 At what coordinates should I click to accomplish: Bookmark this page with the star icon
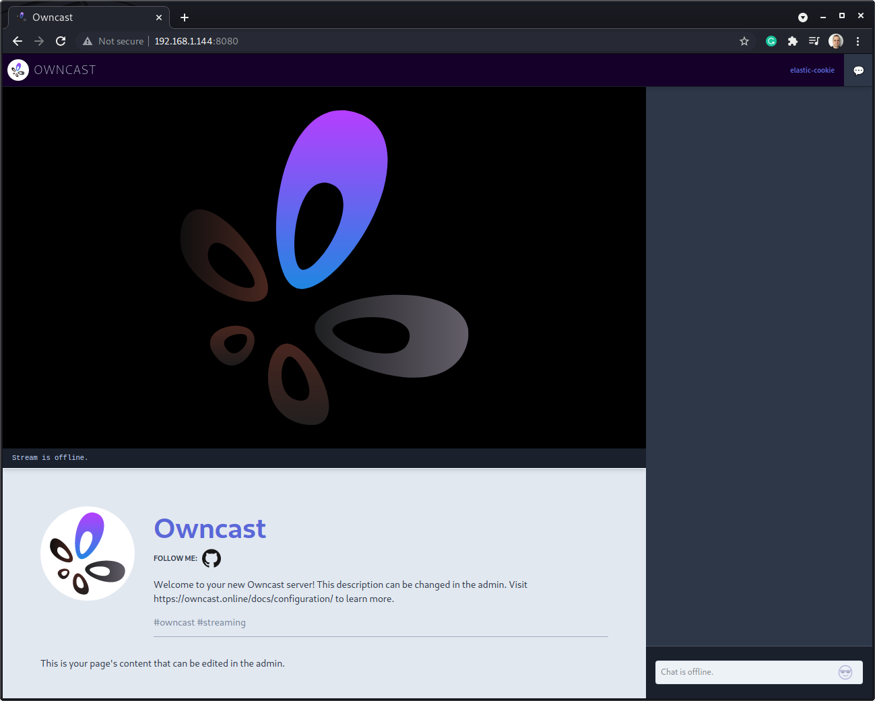(x=744, y=41)
